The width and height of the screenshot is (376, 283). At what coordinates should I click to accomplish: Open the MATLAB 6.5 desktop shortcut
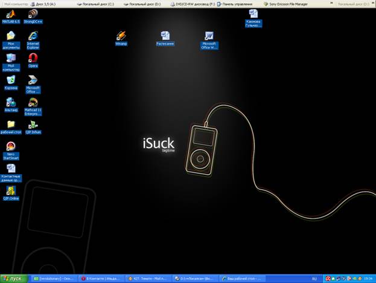pyautogui.click(x=11, y=16)
